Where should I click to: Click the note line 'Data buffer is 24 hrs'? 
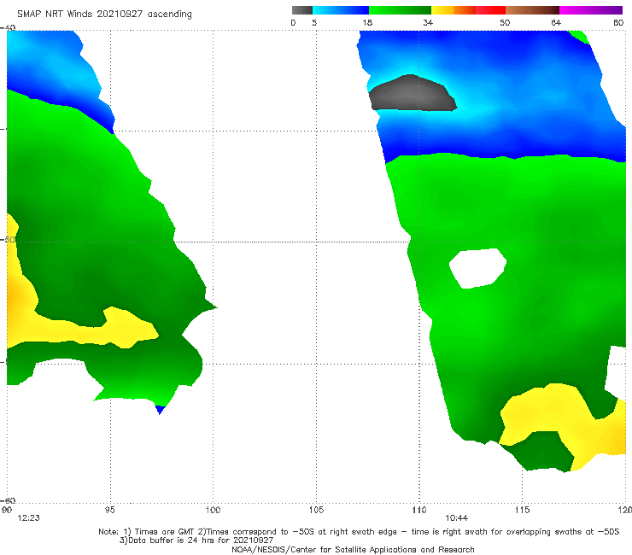[x=196, y=540]
